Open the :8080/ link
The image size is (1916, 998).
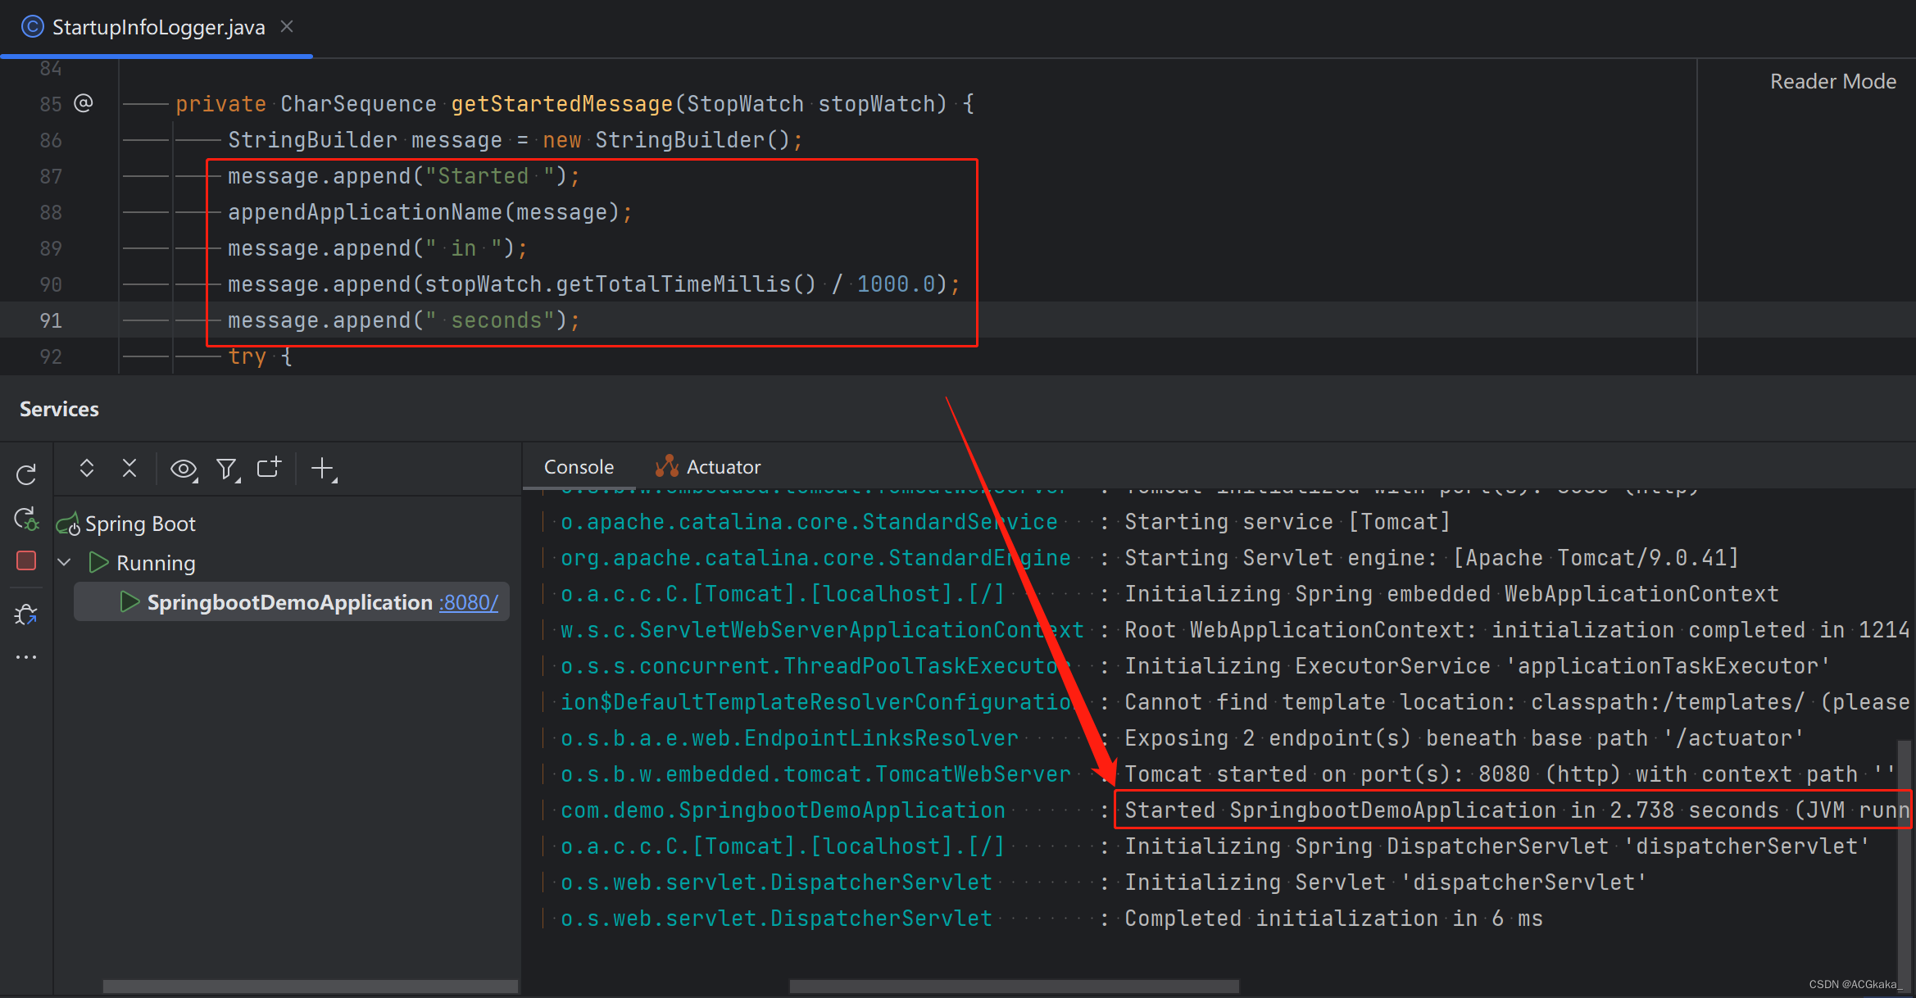click(x=469, y=603)
